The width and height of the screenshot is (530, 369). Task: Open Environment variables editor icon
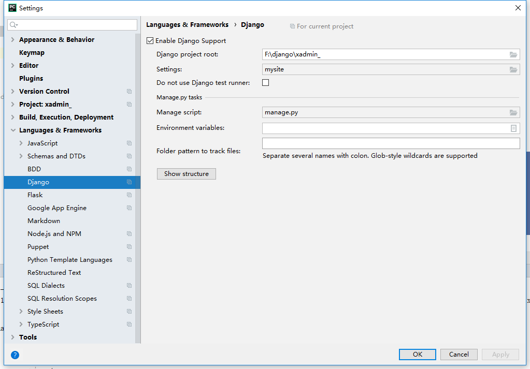513,128
